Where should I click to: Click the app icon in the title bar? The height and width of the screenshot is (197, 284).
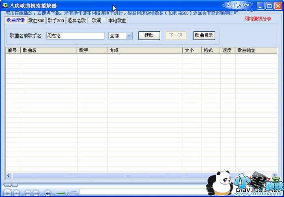[x=4, y=6]
